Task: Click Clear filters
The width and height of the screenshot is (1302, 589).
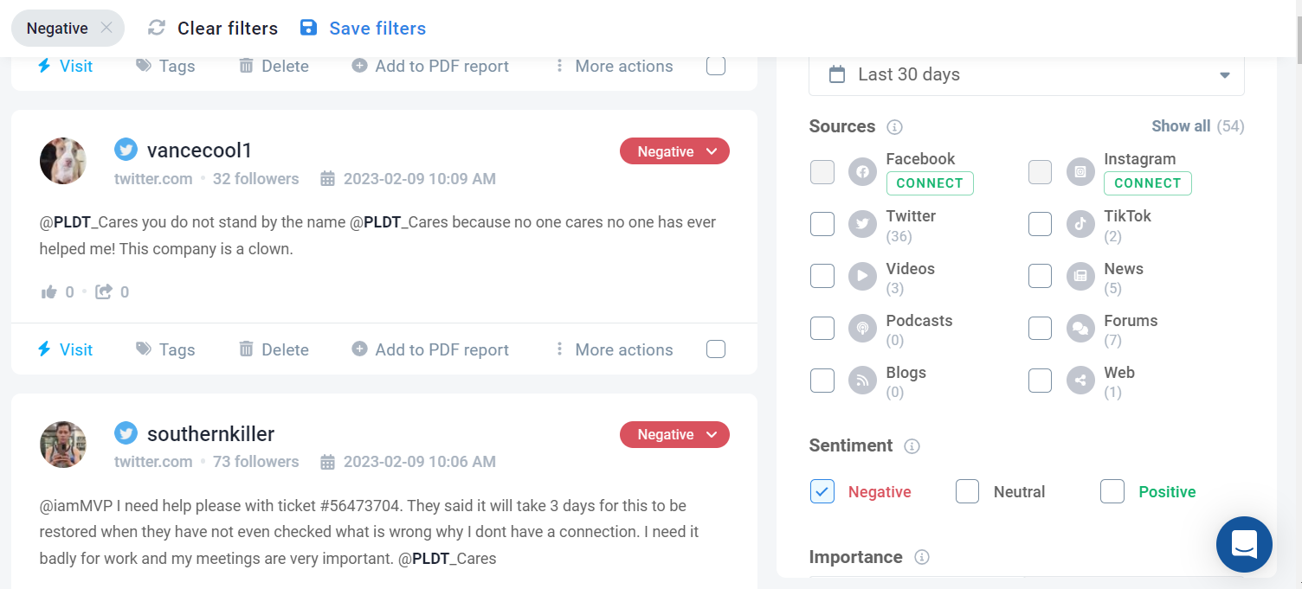Action: click(x=213, y=28)
